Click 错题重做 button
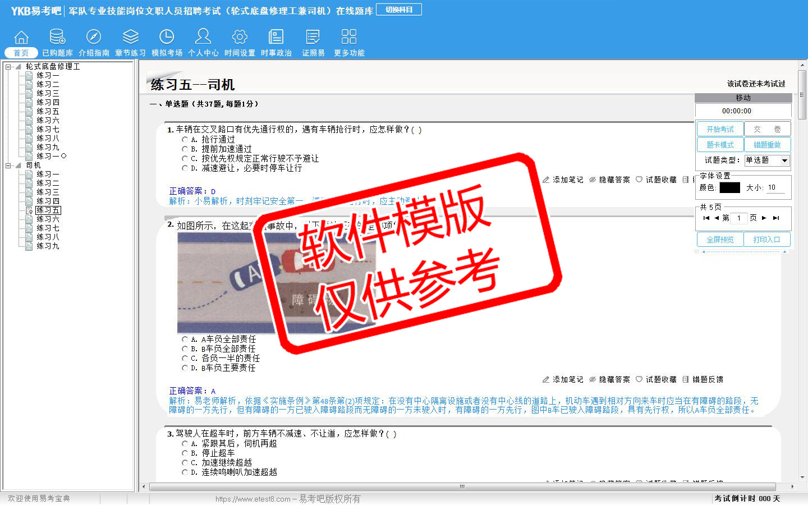The width and height of the screenshot is (808, 505). pyautogui.click(x=767, y=145)
